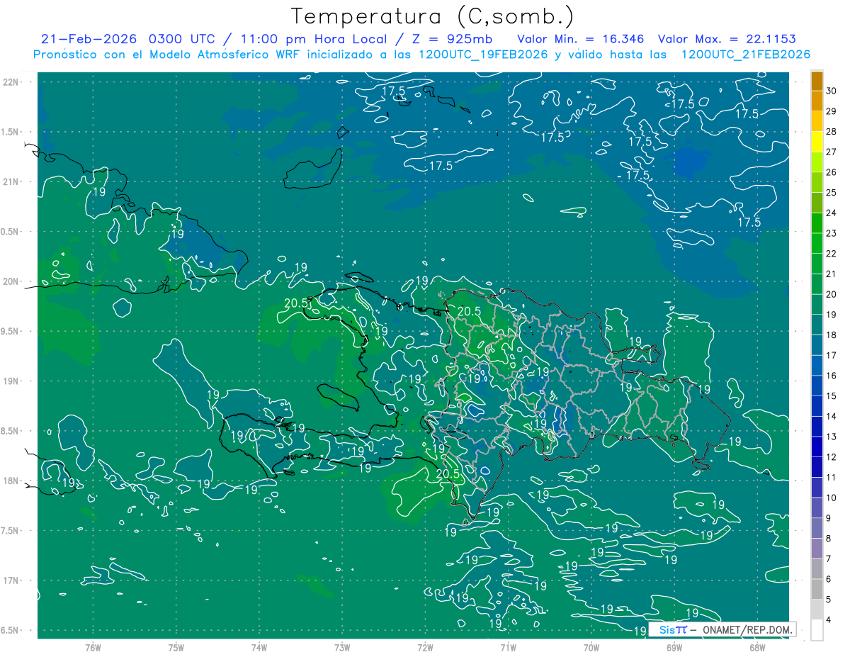Click the blue swatch between 15 and 16
This screenshot has height=657, width=850.
tap(817, 386)
